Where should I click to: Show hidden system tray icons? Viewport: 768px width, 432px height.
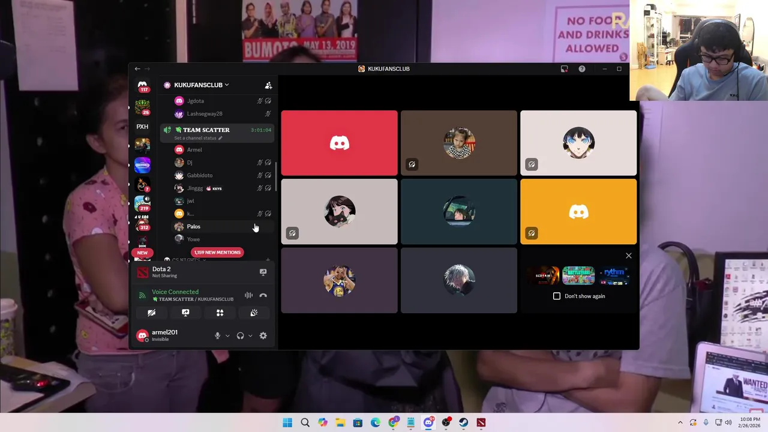pos(680,422)
